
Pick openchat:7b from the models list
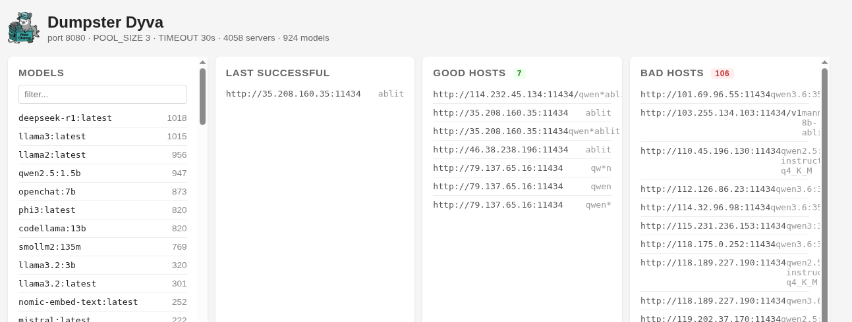pyautogui.click(x=103, y=192)
